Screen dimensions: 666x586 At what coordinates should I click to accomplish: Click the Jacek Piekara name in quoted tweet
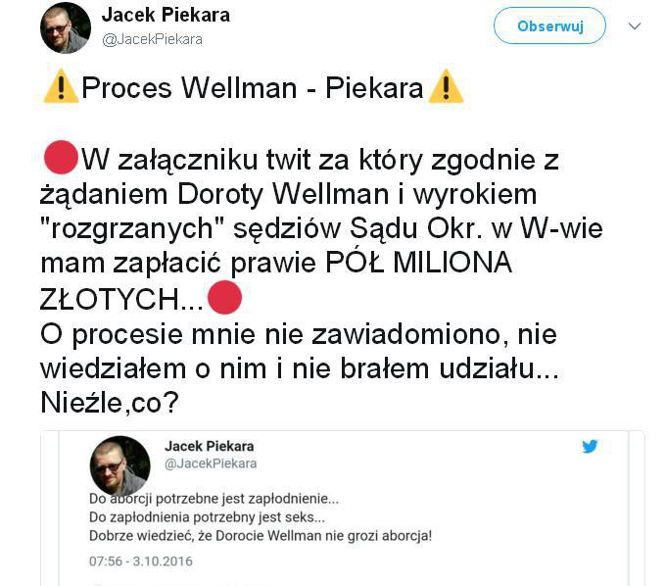coord(210,446)
